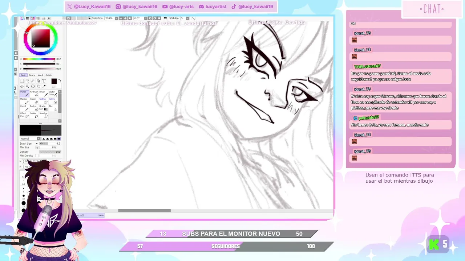Switch to the Binary tools tab
This screenshot has width=465, height=261.
[32, 75]
